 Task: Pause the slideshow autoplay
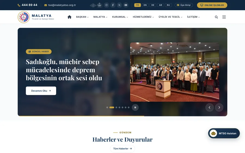pos(135,107)
